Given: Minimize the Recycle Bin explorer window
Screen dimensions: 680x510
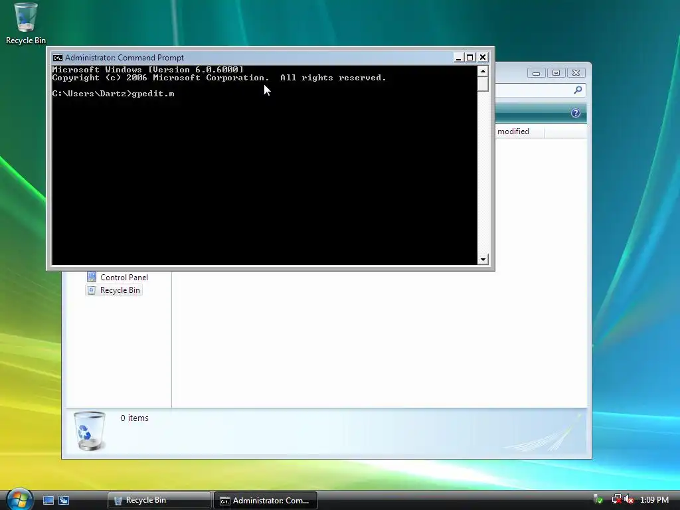Looking at the screenshot, I should [x=536, y=73].
